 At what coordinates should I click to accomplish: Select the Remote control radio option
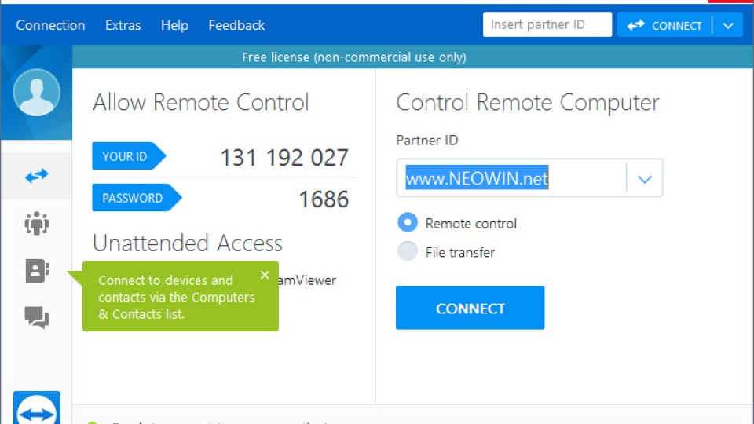(408, 223)
